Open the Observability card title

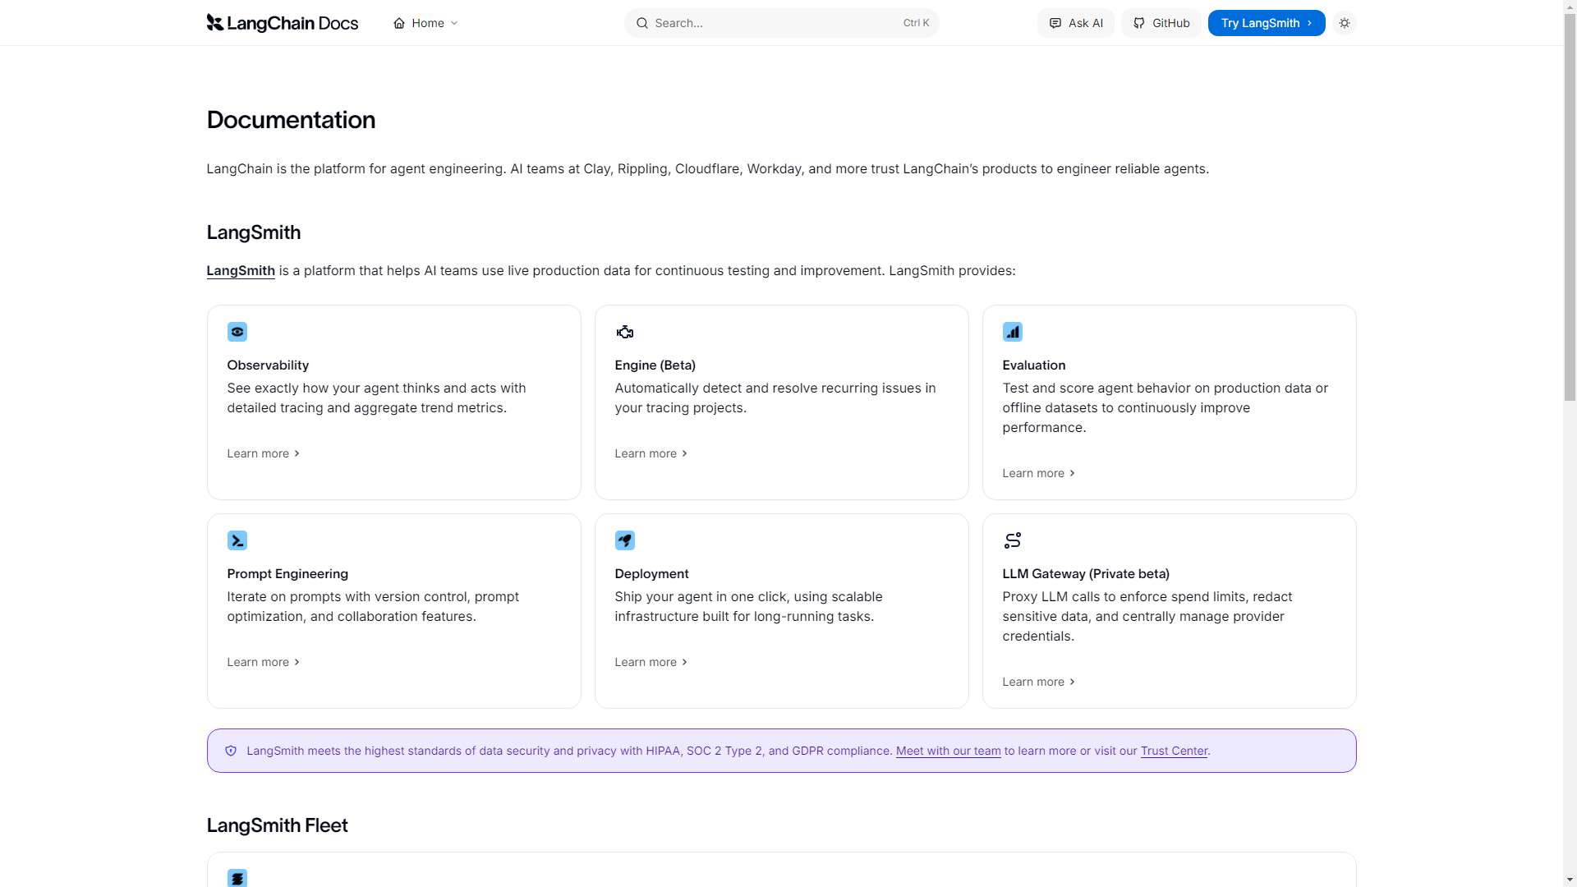[268, 365]
